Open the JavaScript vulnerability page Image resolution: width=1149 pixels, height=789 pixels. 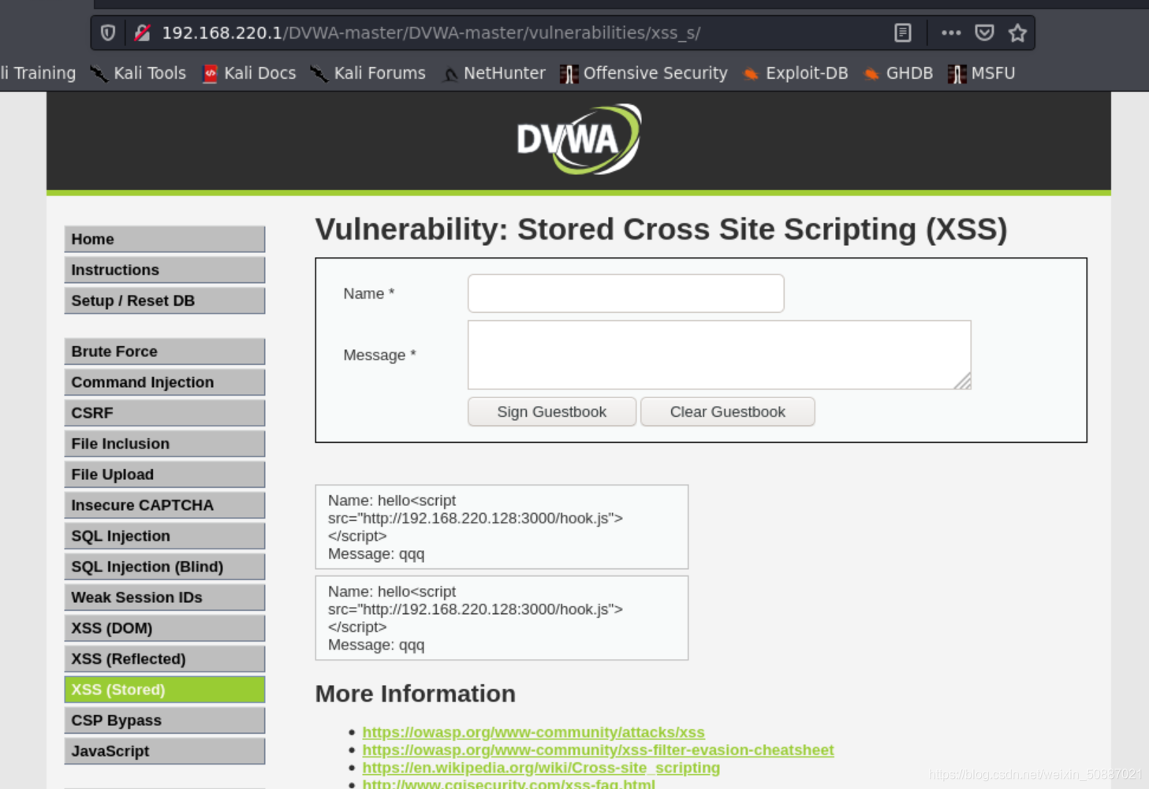(165, 751)
